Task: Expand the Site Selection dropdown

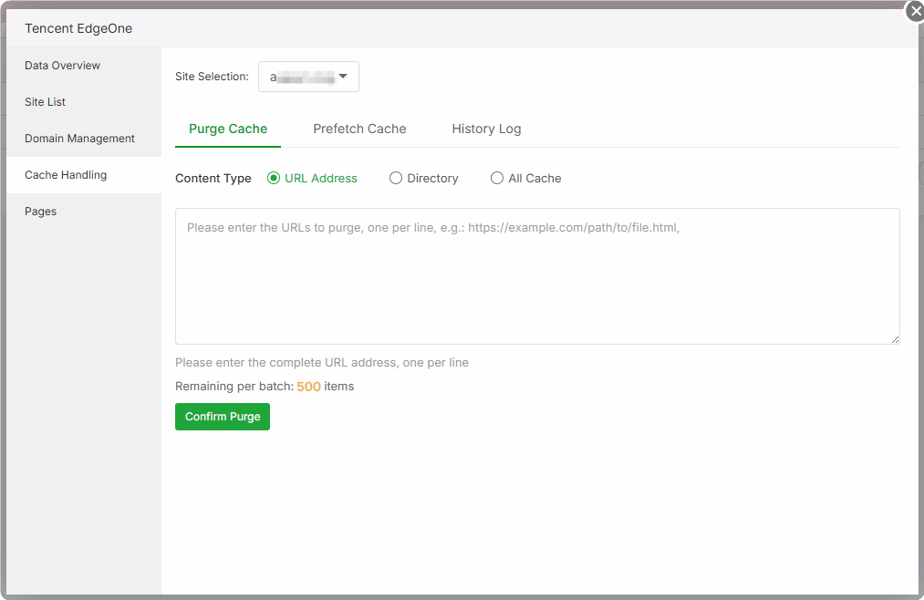Action: tap(308, 77)
